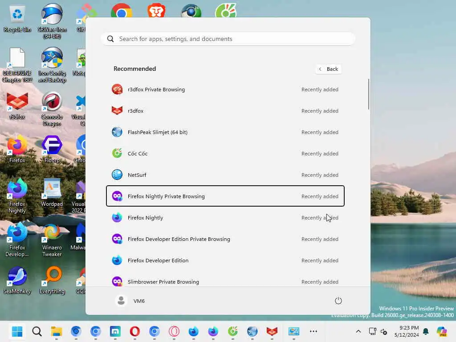Launch Firefox Nightly from Recommended list
Viewport: 456px width, 342px height.
click(x=225, y=217)
